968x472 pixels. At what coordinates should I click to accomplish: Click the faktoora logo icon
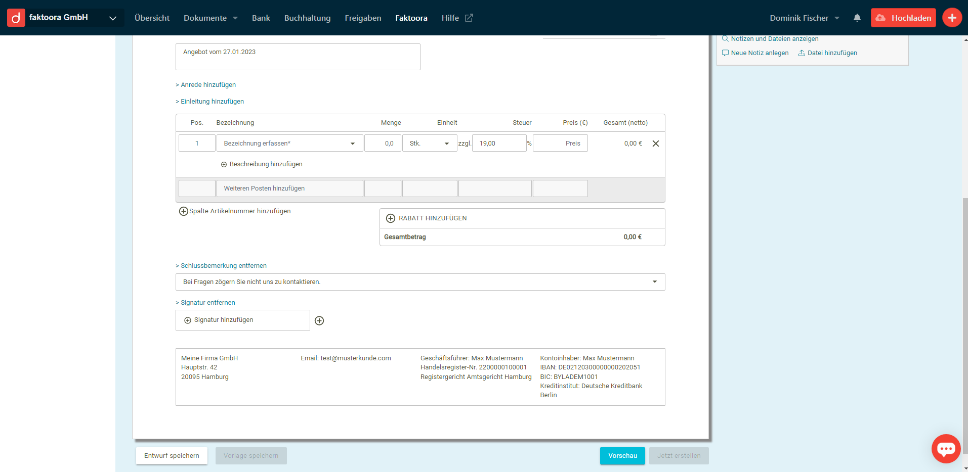16,18
